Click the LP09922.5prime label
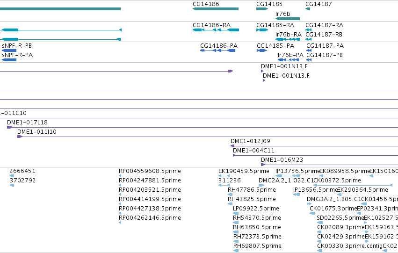This screenshot has height=253, width=398. (256, 209)
